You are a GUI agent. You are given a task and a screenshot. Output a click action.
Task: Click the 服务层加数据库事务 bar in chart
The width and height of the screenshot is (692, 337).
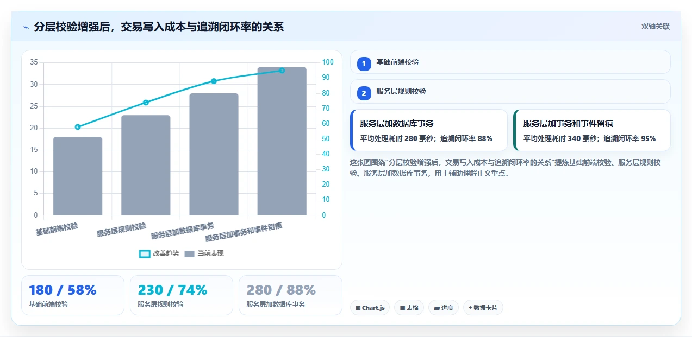[x=214, y=154]
